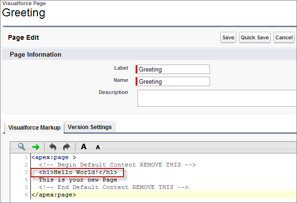Decrease the font size with small A
297x203 pixels.
[98, 147]
